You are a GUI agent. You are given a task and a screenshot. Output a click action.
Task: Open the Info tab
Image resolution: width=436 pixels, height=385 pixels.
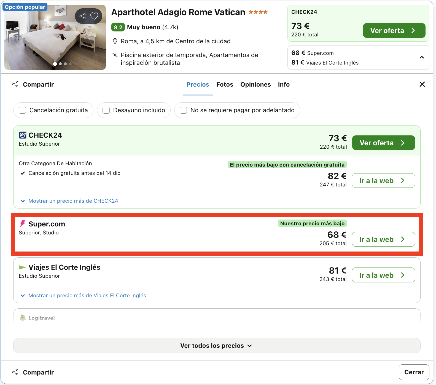(x=284, y=84)
